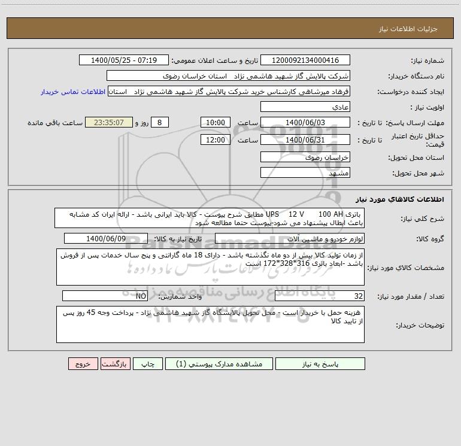Viewport: 461px width, 446px height.
Task: Click the label نام دستگاه خریدار
Action: tap(416, 77)
